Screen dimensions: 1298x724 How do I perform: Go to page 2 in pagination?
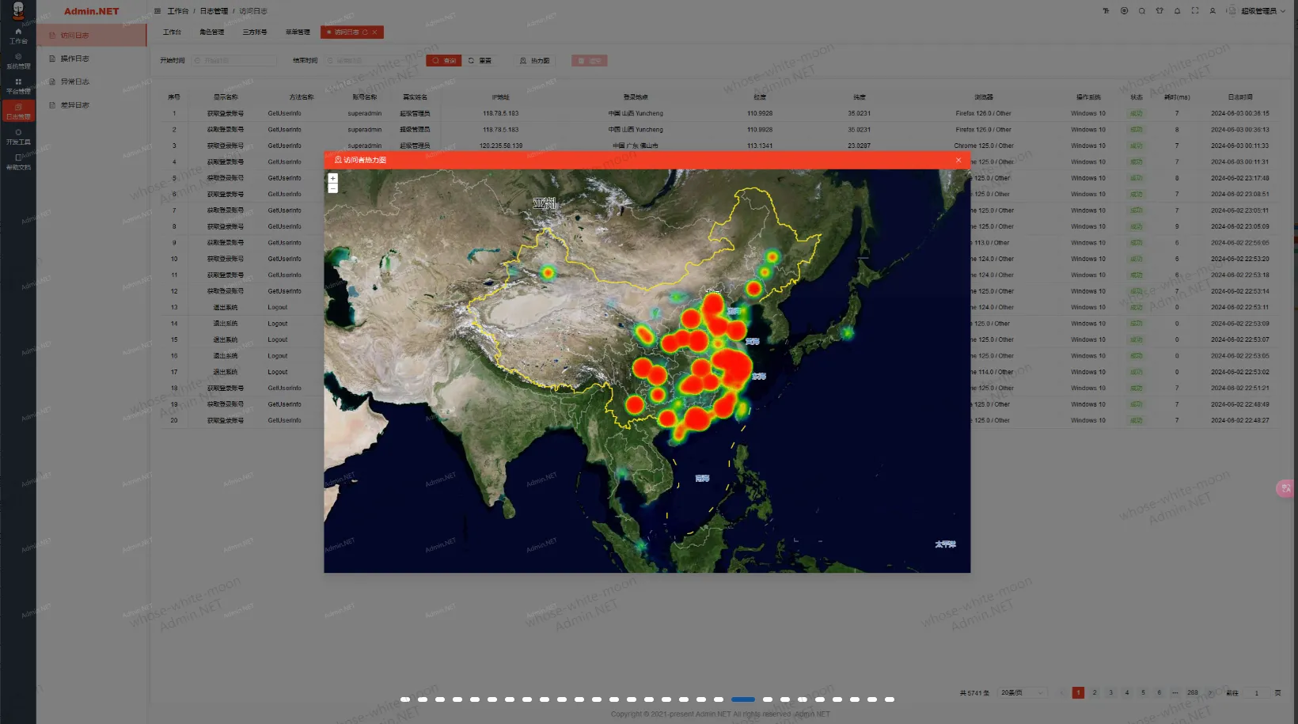coord(1095,692)
